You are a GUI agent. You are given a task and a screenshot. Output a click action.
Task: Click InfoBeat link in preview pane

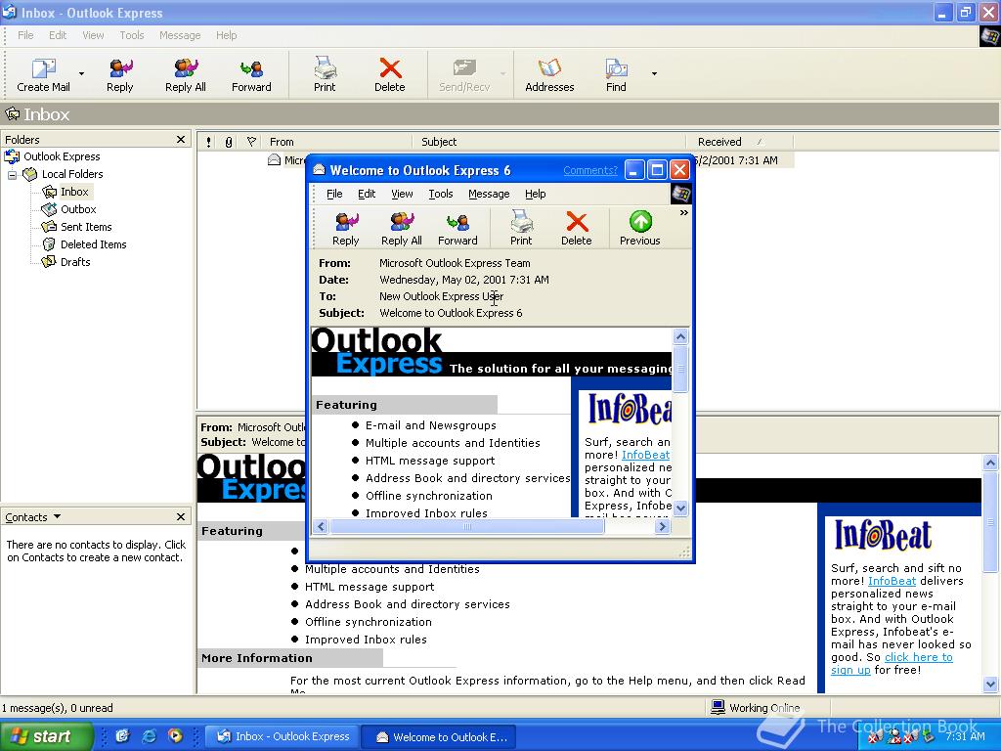point(892,581)
